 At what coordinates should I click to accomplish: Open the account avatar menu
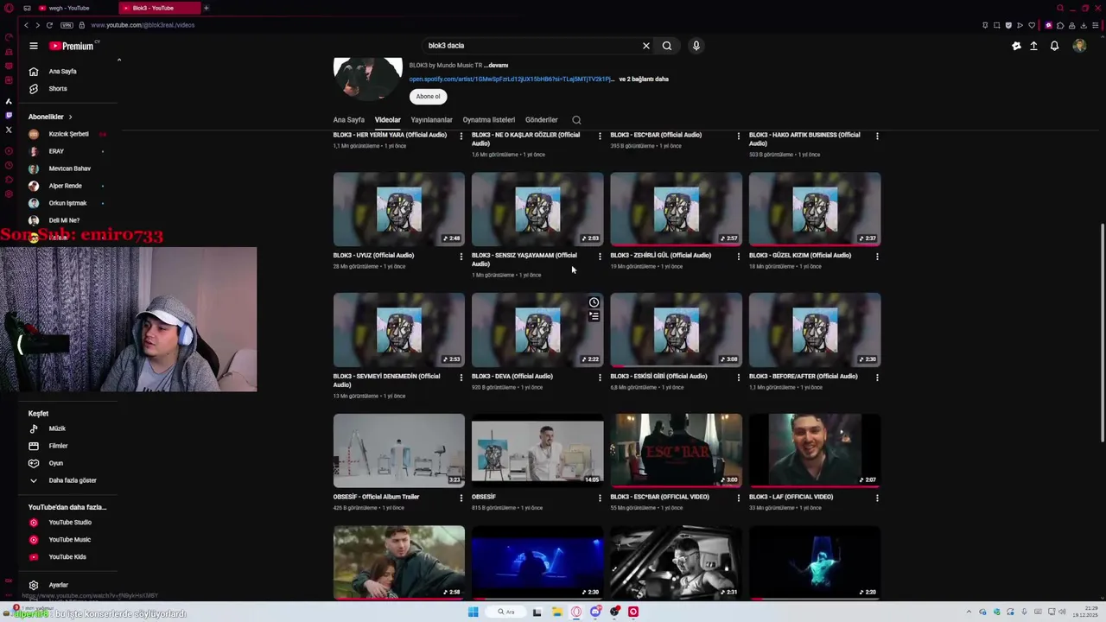tap(1079, 46)
